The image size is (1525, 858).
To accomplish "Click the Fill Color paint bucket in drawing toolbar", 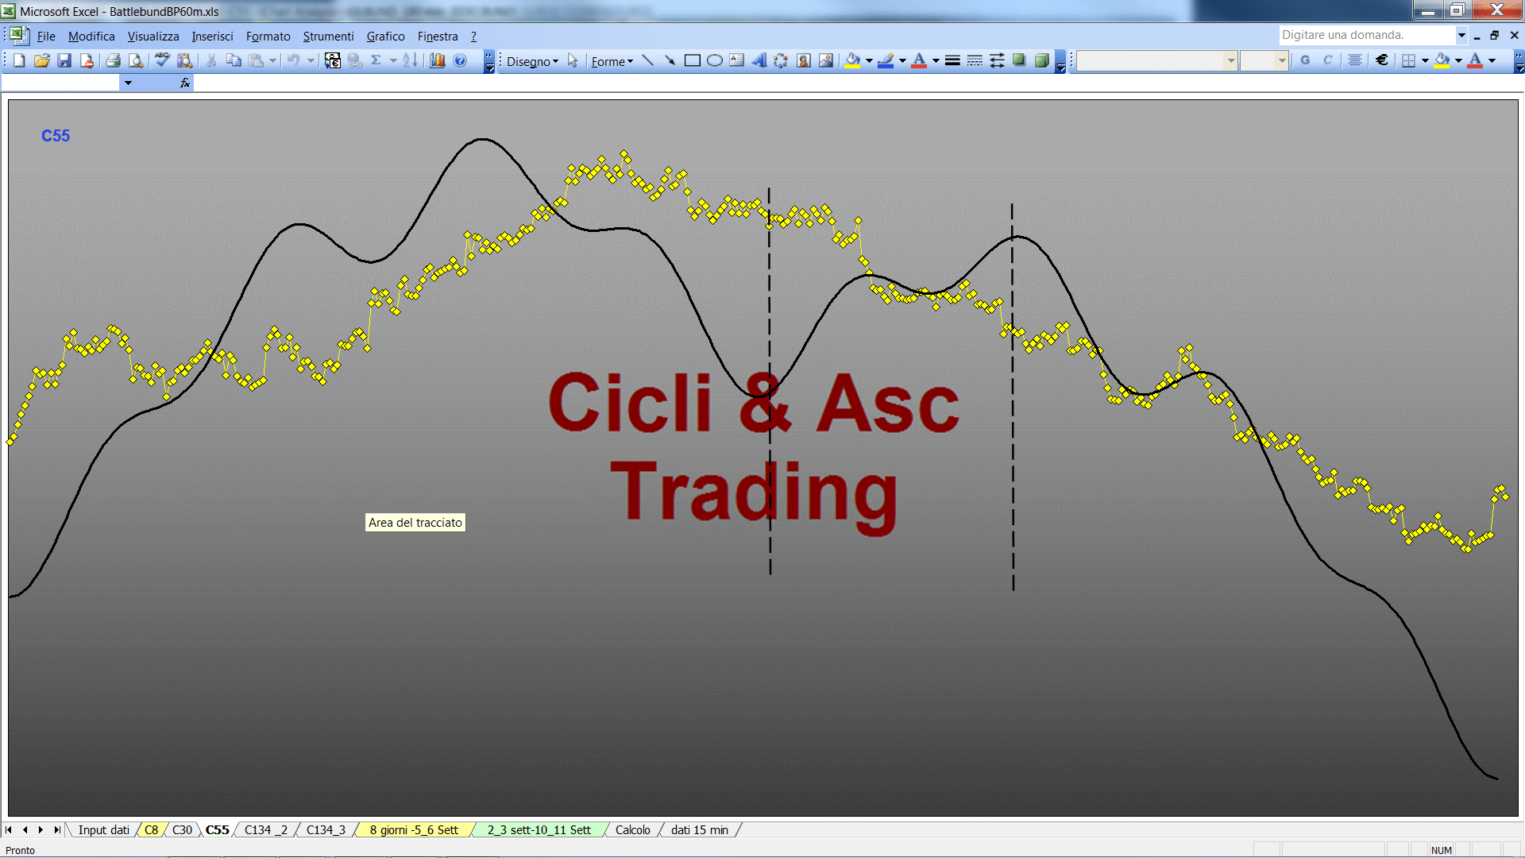I will point(853,60).
